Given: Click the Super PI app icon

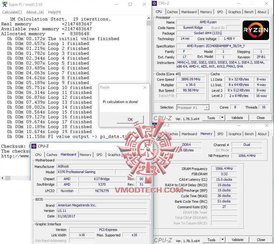Looking at the screenshot, I should click(x=5, y=4).
